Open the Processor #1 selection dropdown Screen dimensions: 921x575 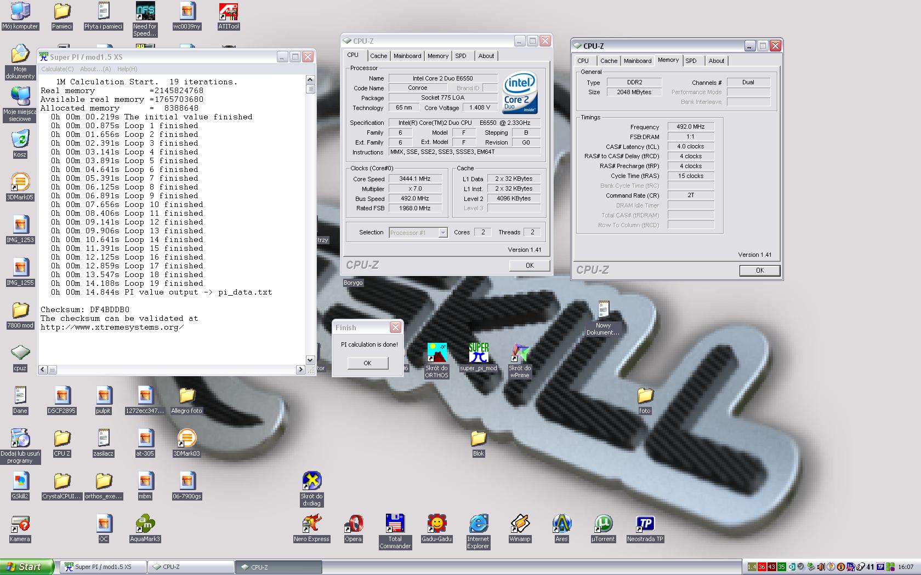coord(418,233)
